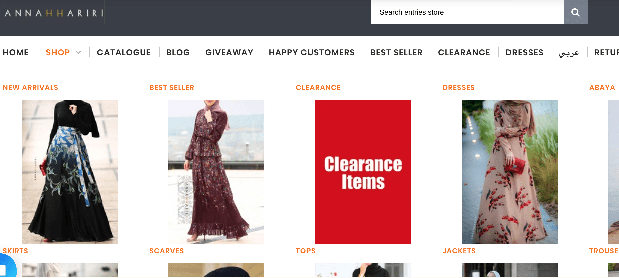
Task: Open the HAPPY CUSTOMERS link
Action: 312,52
